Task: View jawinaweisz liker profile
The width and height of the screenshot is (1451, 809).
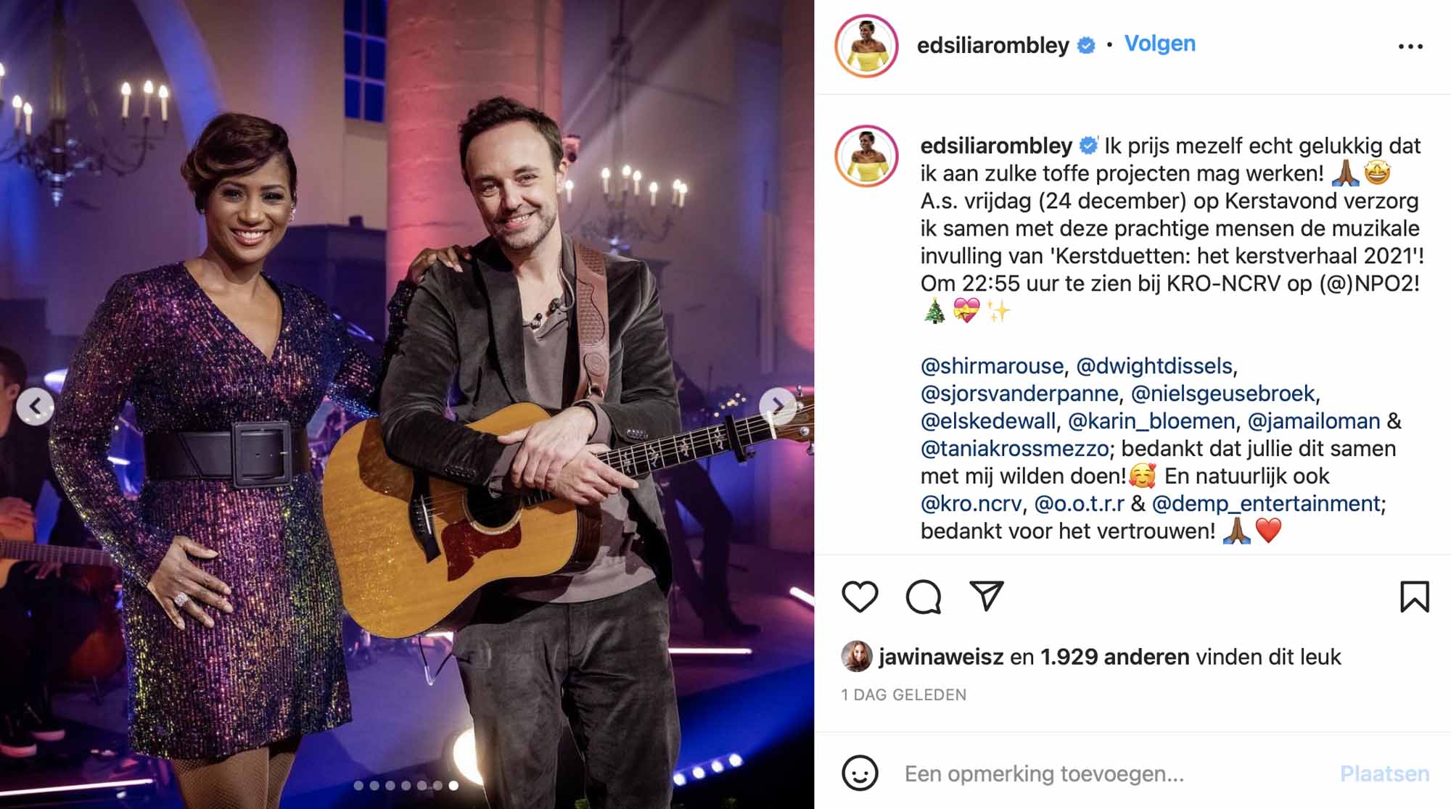Action: click(941, 657)
